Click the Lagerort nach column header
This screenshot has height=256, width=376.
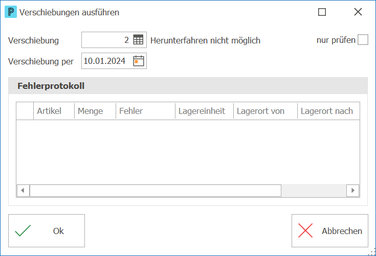(x=328, y=111)
